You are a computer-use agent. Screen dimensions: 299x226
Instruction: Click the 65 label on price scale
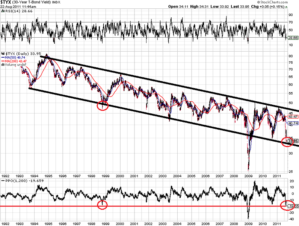click(291, 77)
